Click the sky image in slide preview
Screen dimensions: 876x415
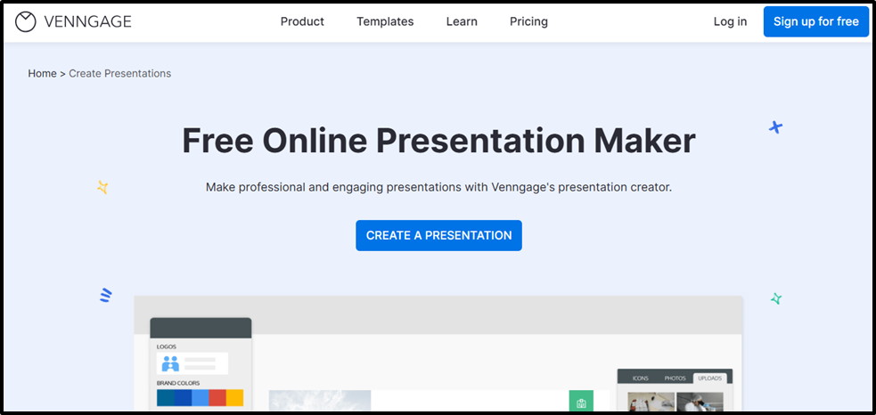pos(320,402)
